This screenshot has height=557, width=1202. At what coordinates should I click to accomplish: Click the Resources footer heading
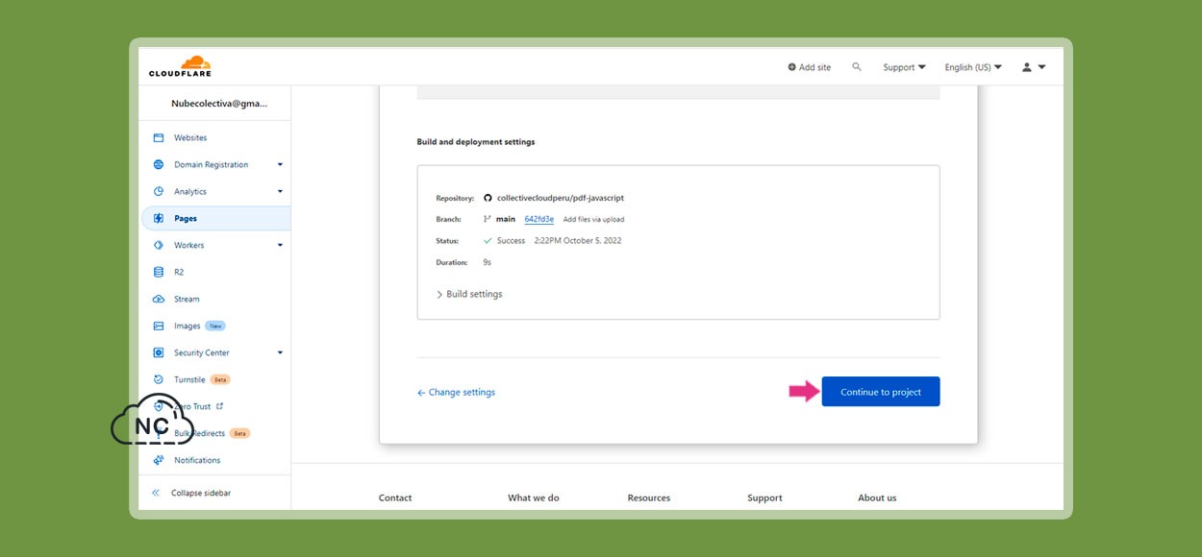coord(649,498)
